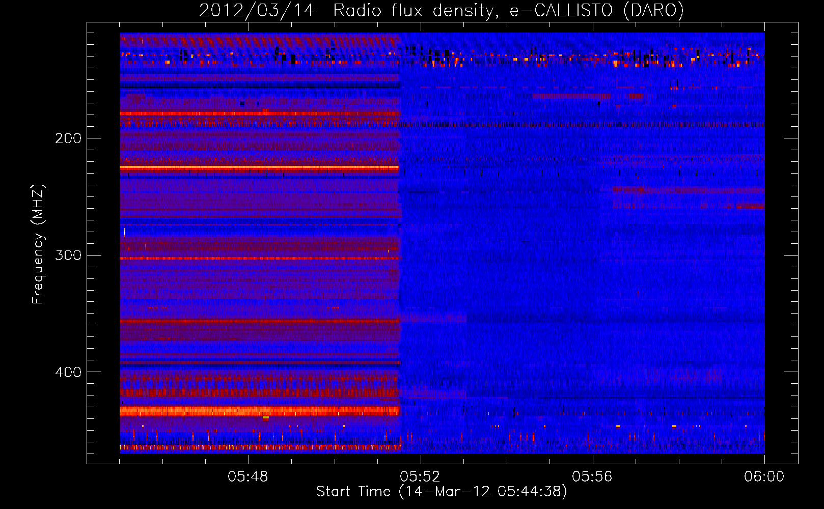Click the 'e-CALLISTO (DARO)' title text
Screen dimensions: 824x509
pyautogui.click(x=597, y=11)
